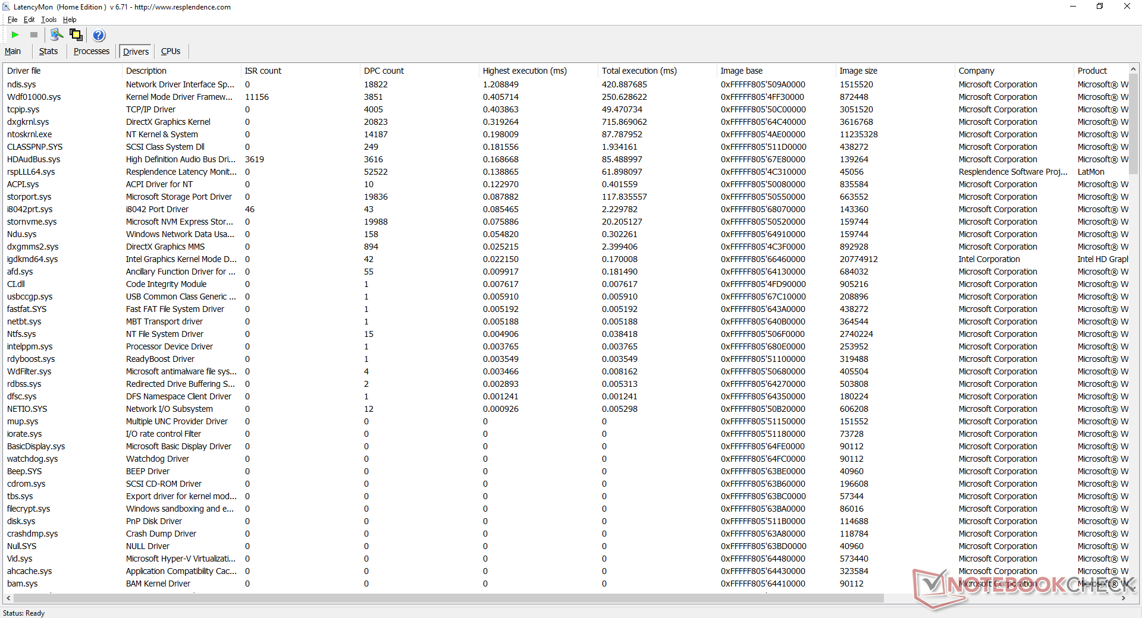
Task: Click the overlapping windows toolbar icon
Action: tap(76, 35)
